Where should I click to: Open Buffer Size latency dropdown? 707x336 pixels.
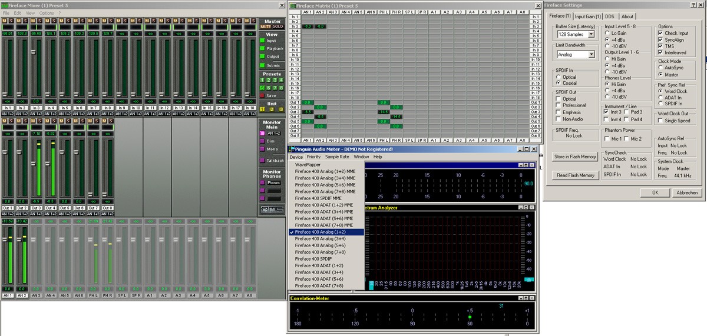click(x=590, y=35)
